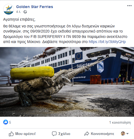Click the small user avatar near share
The image size is (134, 139).
[123, 134]
